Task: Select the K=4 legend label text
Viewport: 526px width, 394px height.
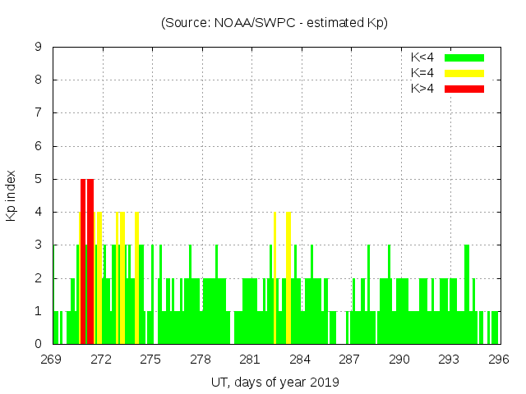Action: click(423, 73)
